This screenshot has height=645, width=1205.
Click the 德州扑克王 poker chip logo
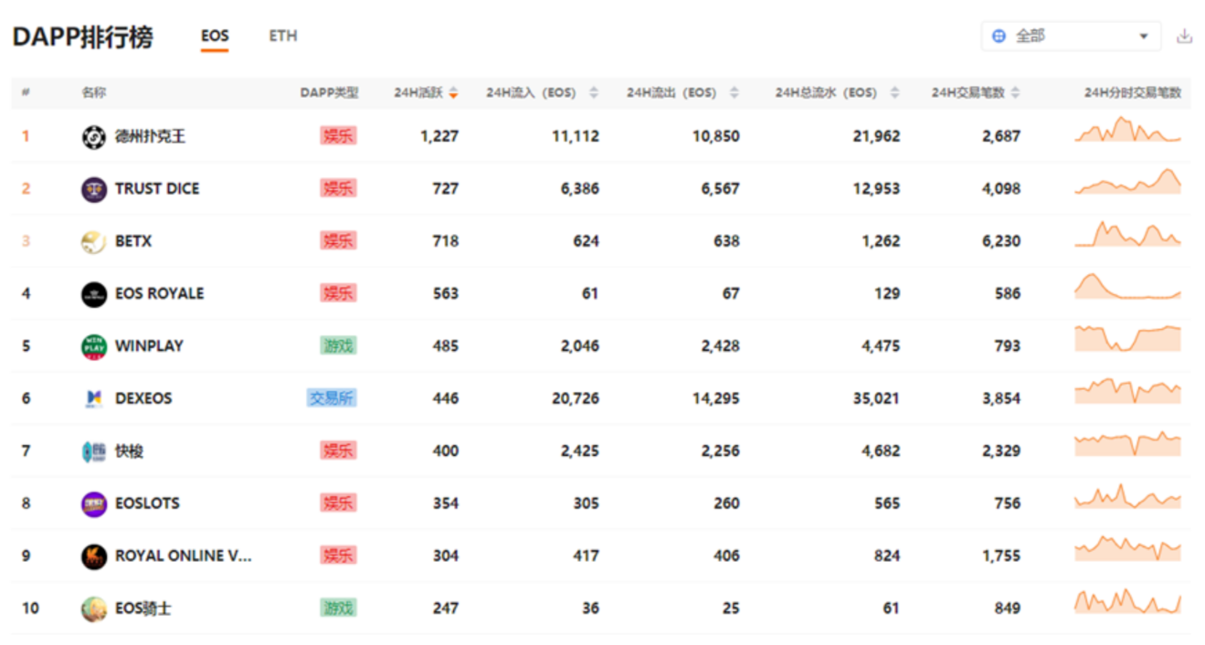[x=94, y=137]
